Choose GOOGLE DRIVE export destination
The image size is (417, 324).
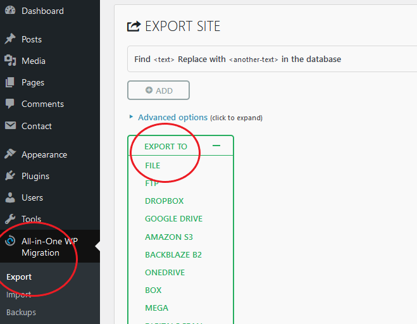coord(173,219)
